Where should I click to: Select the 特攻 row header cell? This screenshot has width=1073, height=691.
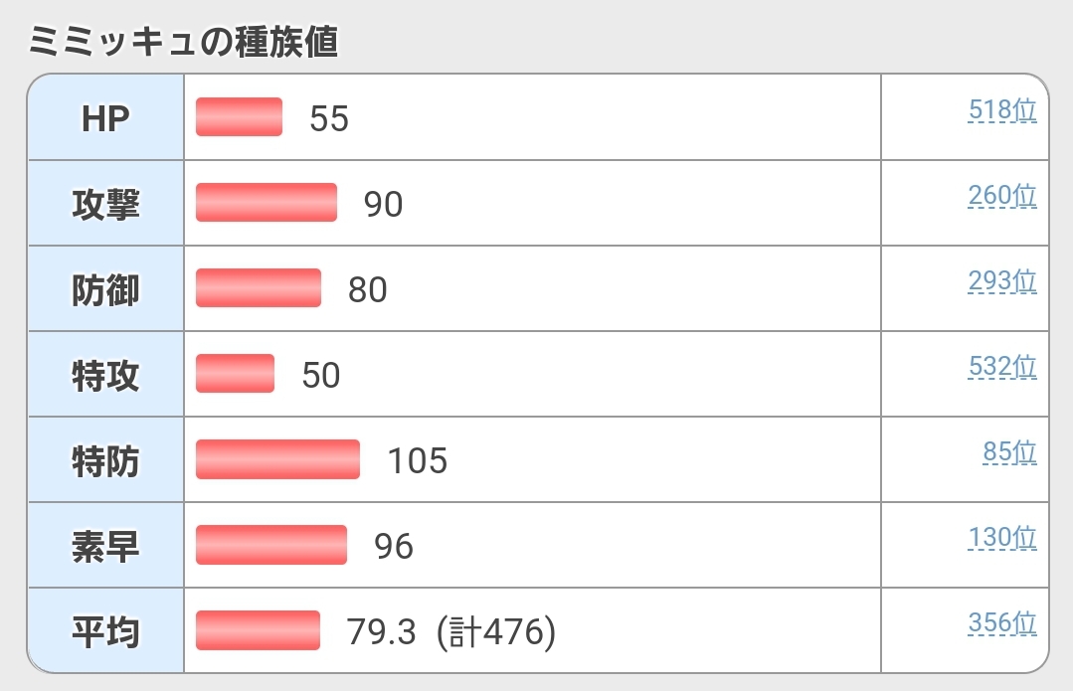pyautogui.click(x=105, y=375)
